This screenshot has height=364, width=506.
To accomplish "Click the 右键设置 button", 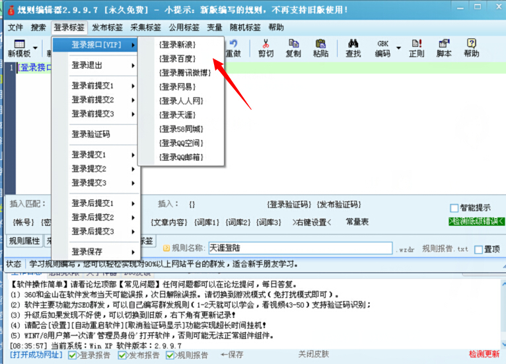I will (311, 223).
